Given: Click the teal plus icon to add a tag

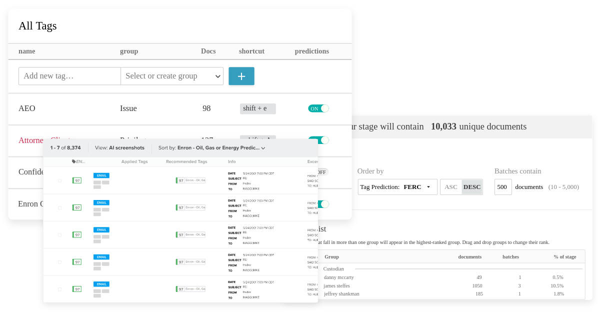Looking at the screenshot, I should (x=241, y=76).
